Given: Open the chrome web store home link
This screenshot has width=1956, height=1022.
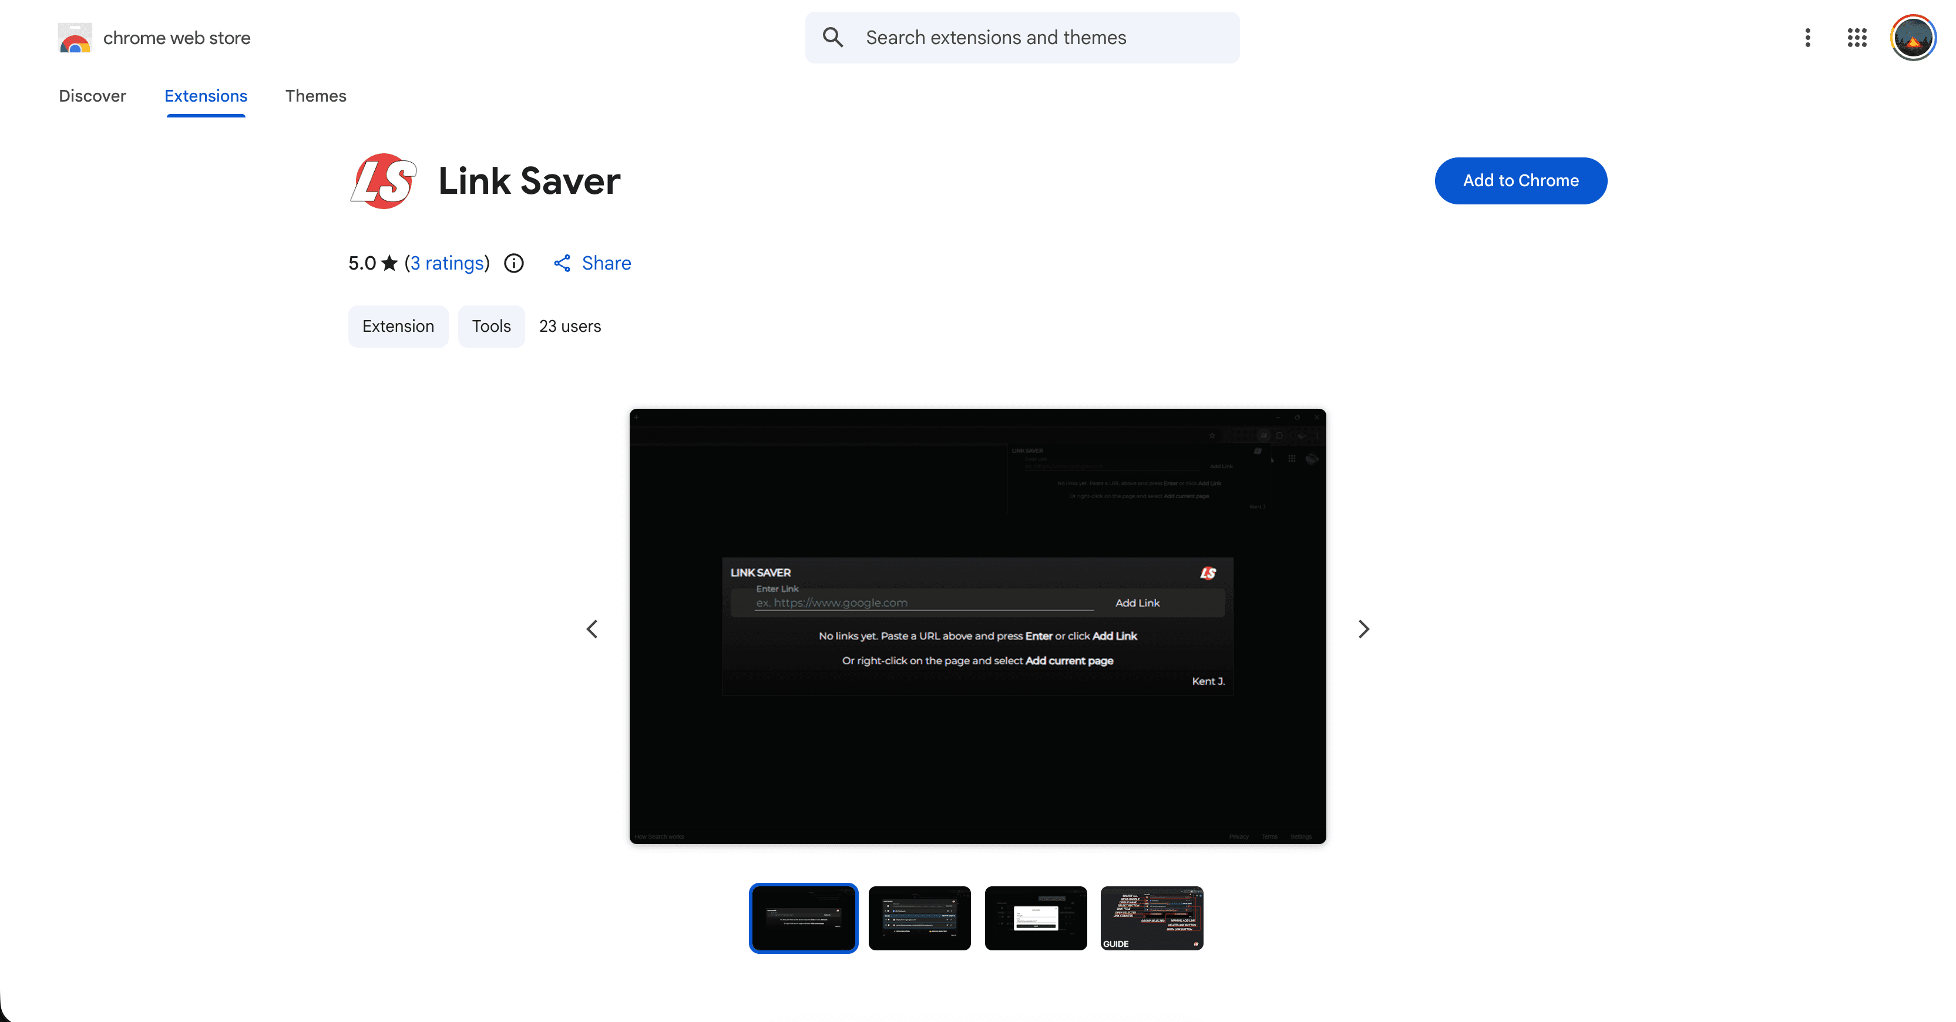Looking at the screenshot, I should [154, 38].
